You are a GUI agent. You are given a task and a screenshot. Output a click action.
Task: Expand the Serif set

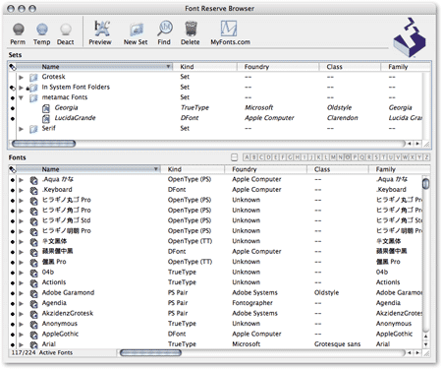(x=22, y=129)
